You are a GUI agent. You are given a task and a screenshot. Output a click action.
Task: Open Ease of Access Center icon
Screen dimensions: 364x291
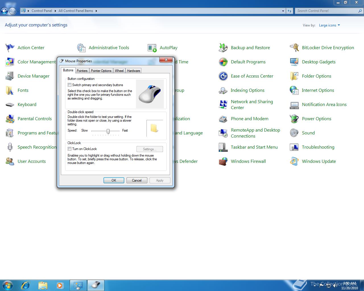pyautogui.click(x=223, y=76)
